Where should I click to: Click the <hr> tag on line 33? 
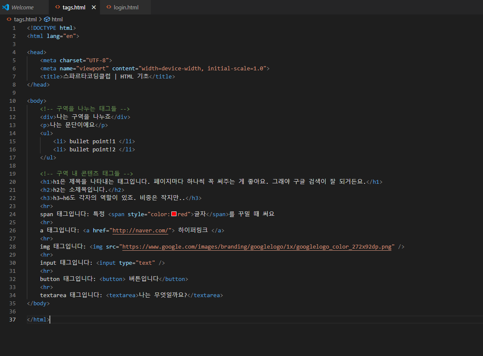tap(46, 287)
